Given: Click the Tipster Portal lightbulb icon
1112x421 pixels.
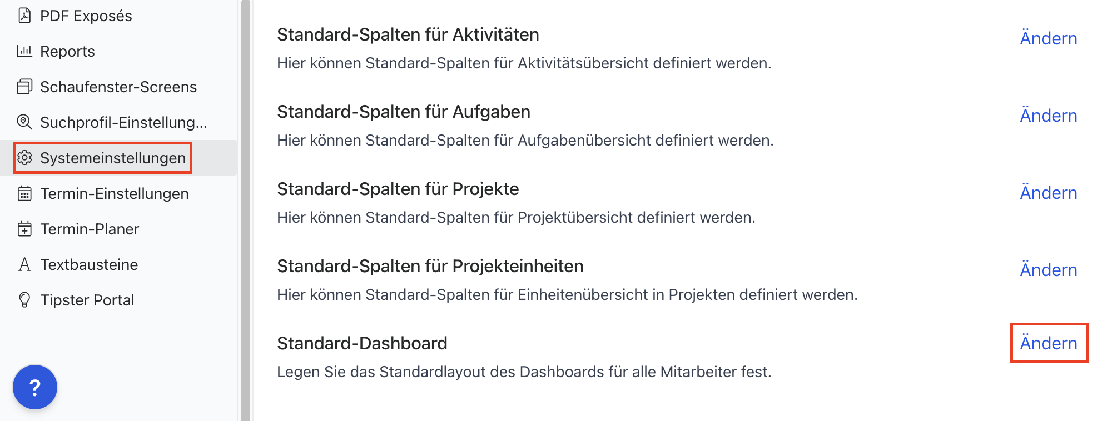Looking at the screenshot, I should (x=24, y=300).
